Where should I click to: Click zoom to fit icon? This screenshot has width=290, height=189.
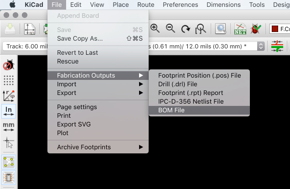(201, 29)
